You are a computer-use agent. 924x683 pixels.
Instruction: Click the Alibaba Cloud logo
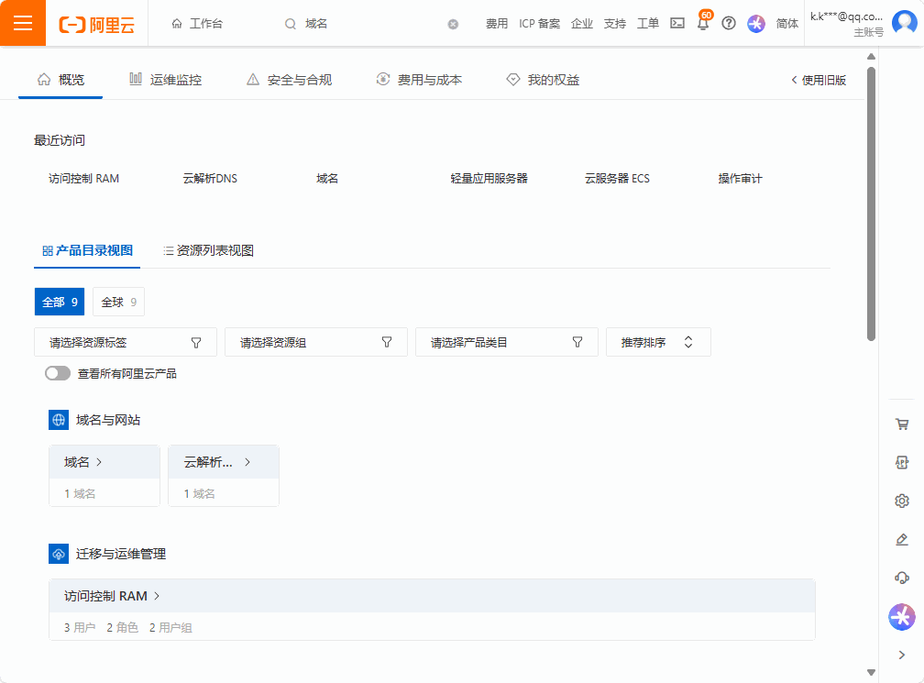click(96, 24)
